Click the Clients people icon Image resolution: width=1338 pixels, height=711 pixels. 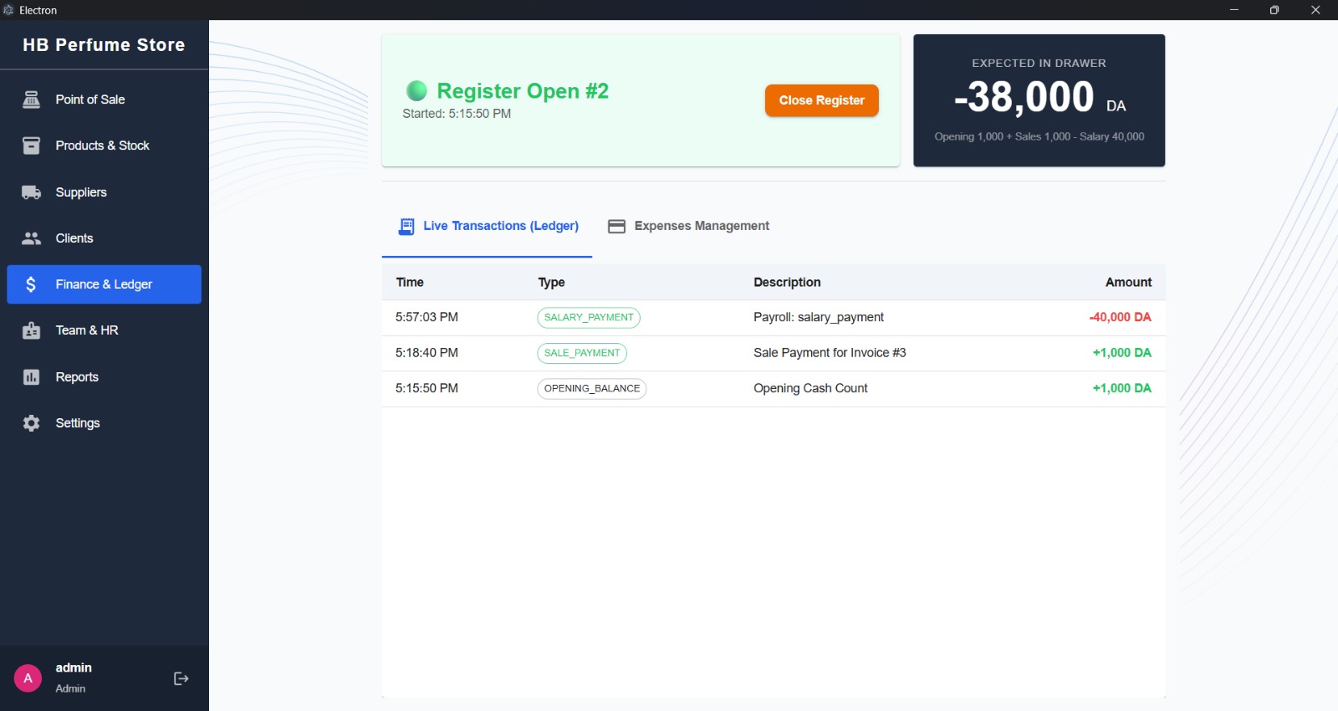(31, 238)
